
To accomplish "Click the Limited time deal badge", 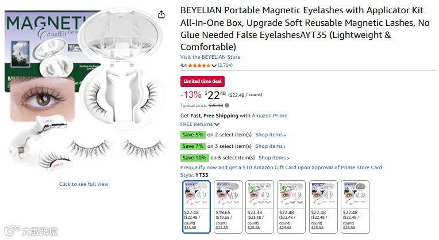I will pyautogui.click(x=203, y=81).
